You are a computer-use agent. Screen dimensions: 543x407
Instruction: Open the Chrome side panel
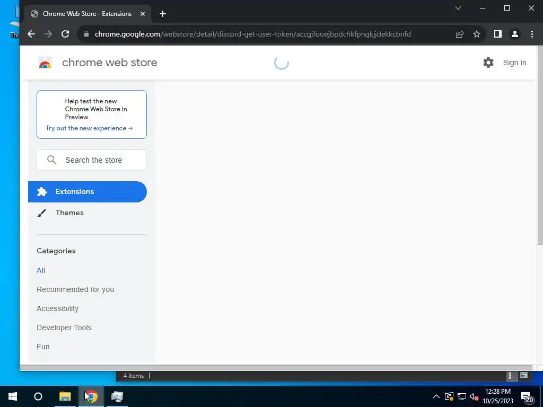coord(497,34)
